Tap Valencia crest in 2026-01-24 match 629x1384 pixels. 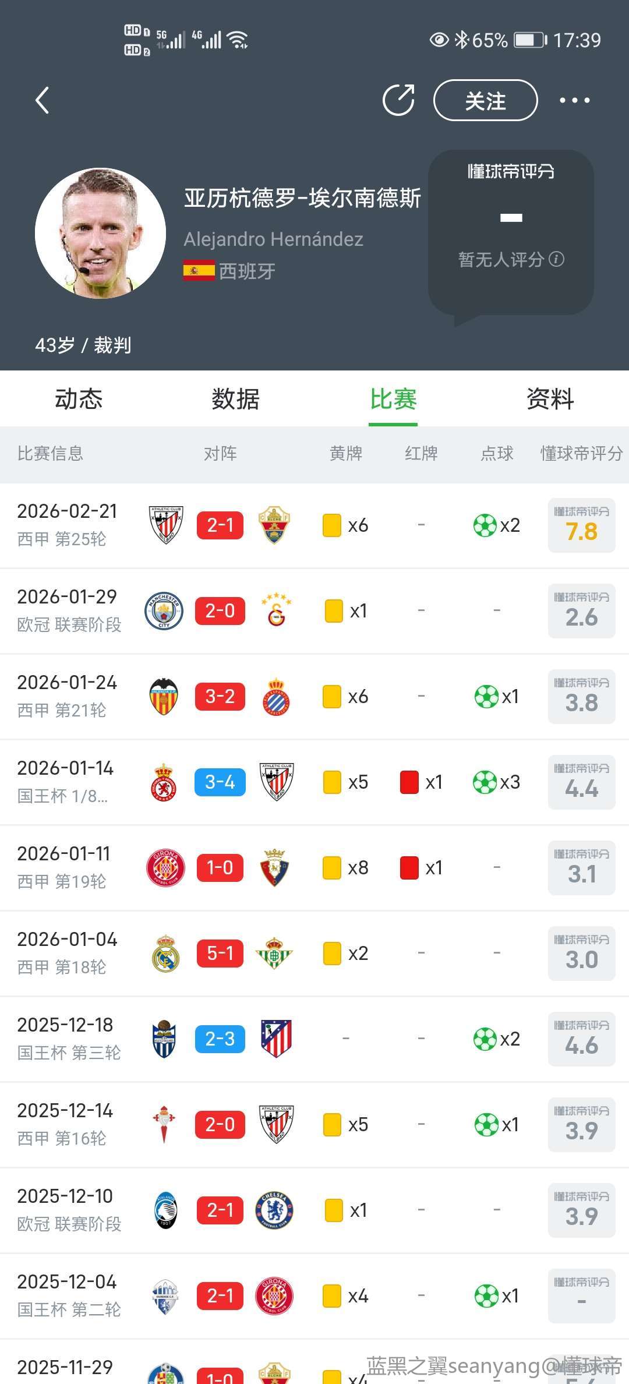pos(164,697)
